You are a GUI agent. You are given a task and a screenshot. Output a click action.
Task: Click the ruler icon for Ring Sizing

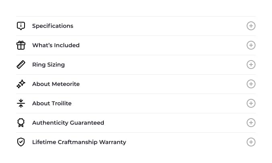point(21,65)
